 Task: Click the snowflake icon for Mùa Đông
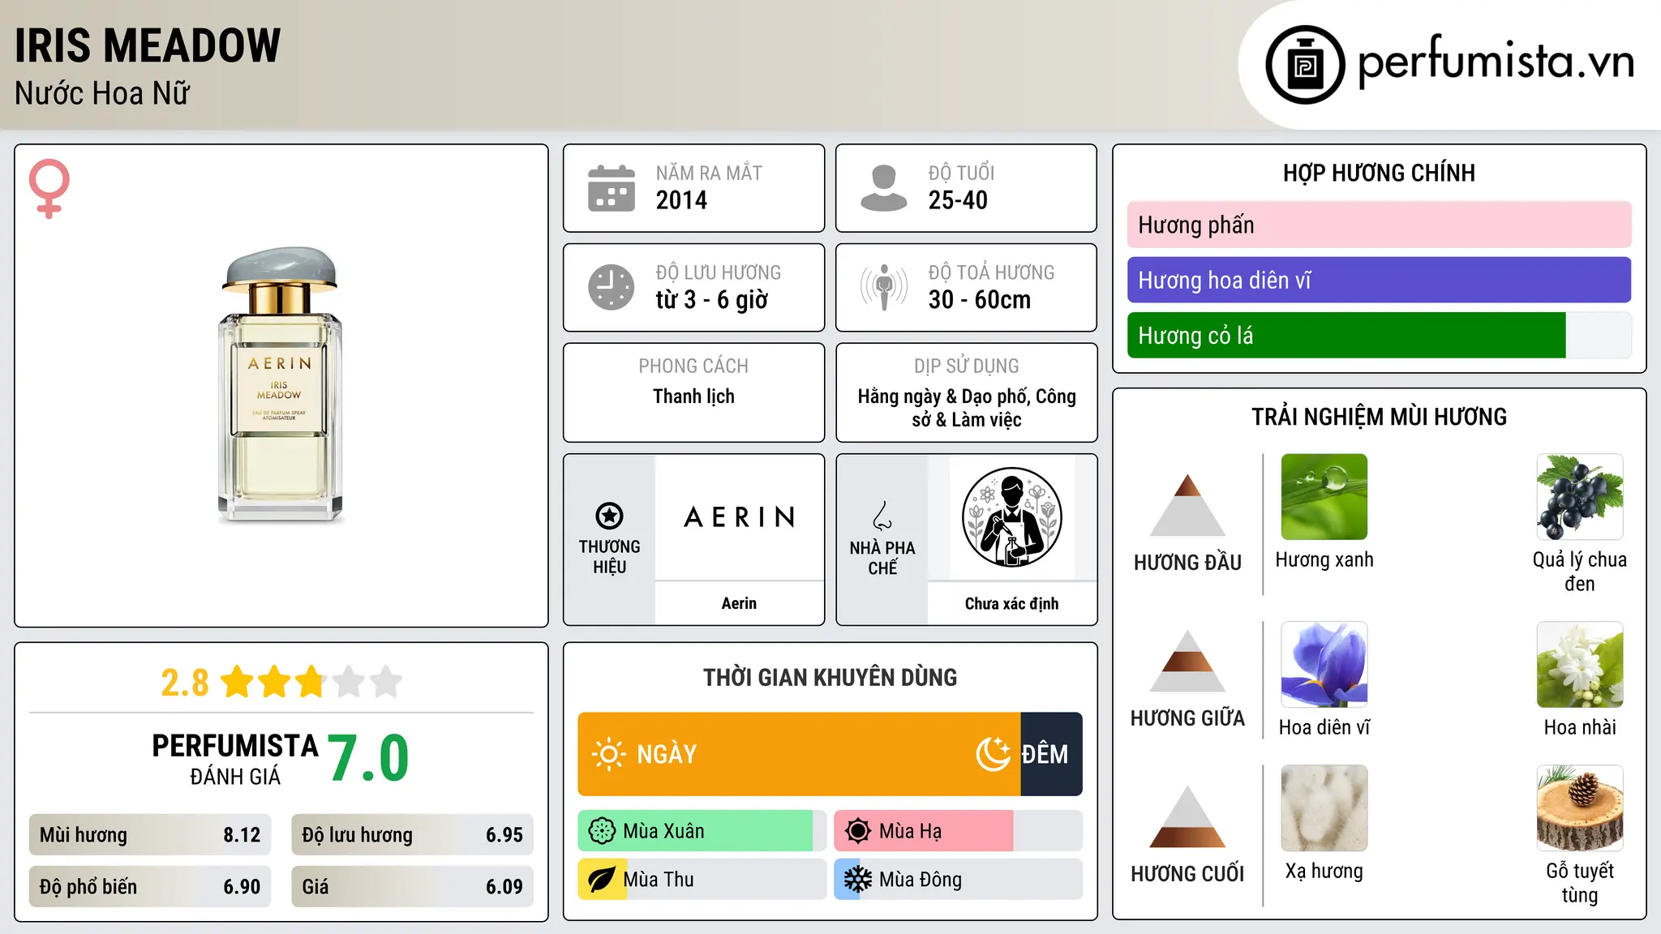pyautogui.click(x=858, y=880)
